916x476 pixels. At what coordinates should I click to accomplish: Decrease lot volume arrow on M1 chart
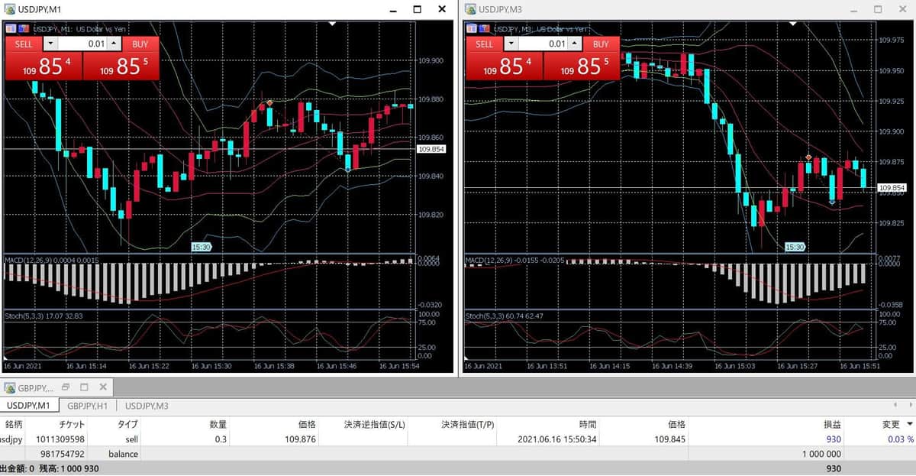[x=50, y=44]
